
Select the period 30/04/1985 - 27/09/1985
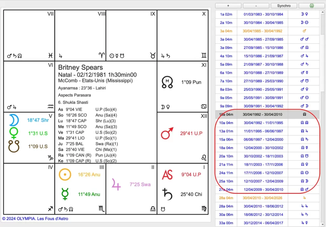pyautogui.click(x=267, y=39)
